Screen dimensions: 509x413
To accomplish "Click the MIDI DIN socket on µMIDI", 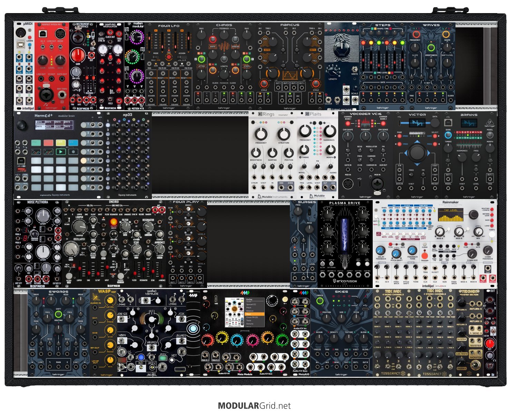I will pyautogui.click(x=21, y=32).
